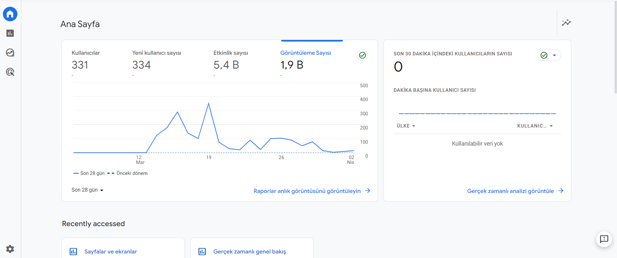Image resolution: width=617 pixels, height=258 pixels.
Task: Expand the ÜLKE dimension dropdown
Action: click(x=406, y=126)
